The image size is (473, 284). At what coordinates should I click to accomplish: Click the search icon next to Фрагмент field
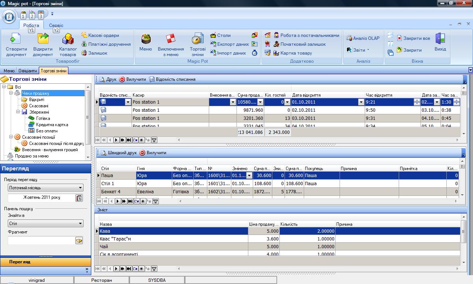(x=79, y=240)
